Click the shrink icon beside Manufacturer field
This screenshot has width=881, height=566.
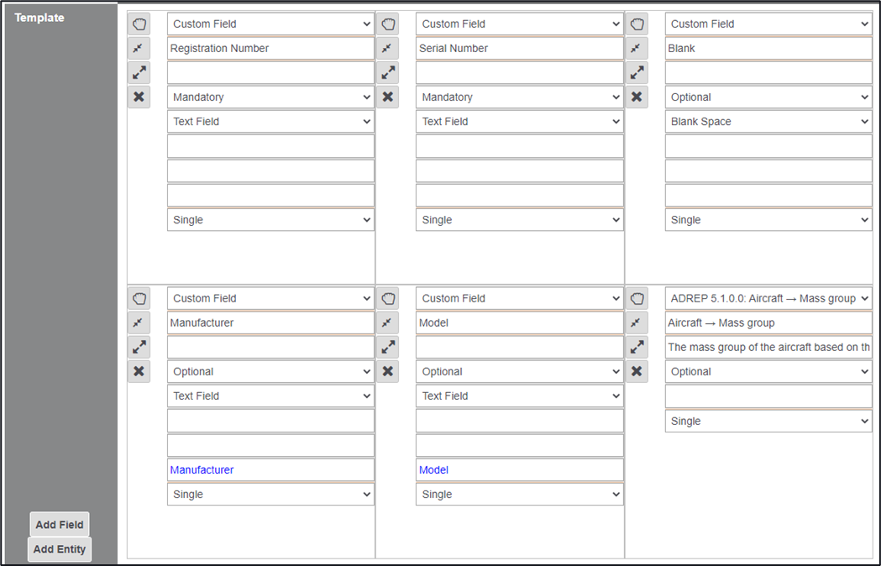139,322
